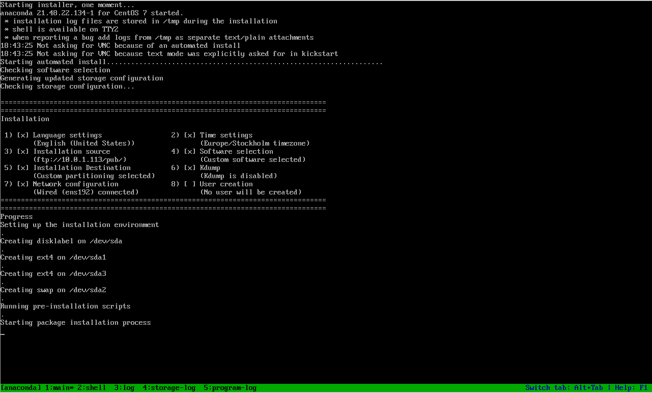
Task: Select 'Installation Destination' menu entry
Action: [x=81, y=168]
